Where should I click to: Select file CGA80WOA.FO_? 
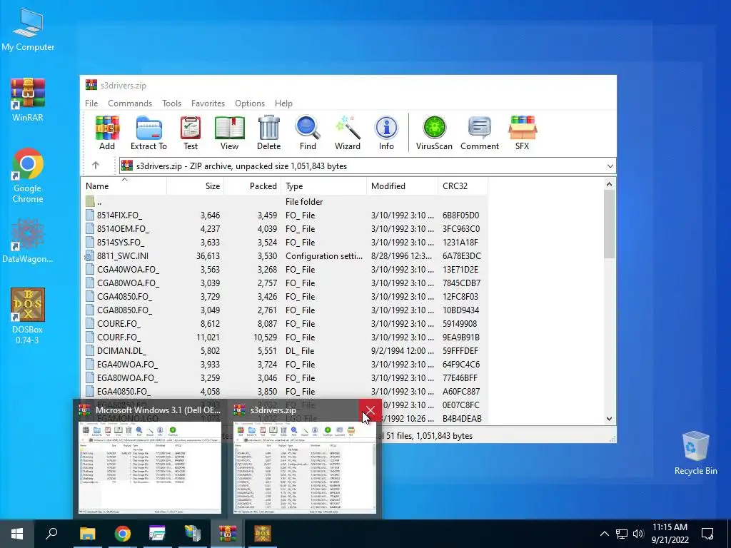pos(284,283)
